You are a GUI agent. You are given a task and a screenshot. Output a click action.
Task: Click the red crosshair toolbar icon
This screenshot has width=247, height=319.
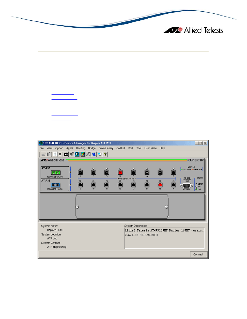pyautogui.click(x=55, y=154)
